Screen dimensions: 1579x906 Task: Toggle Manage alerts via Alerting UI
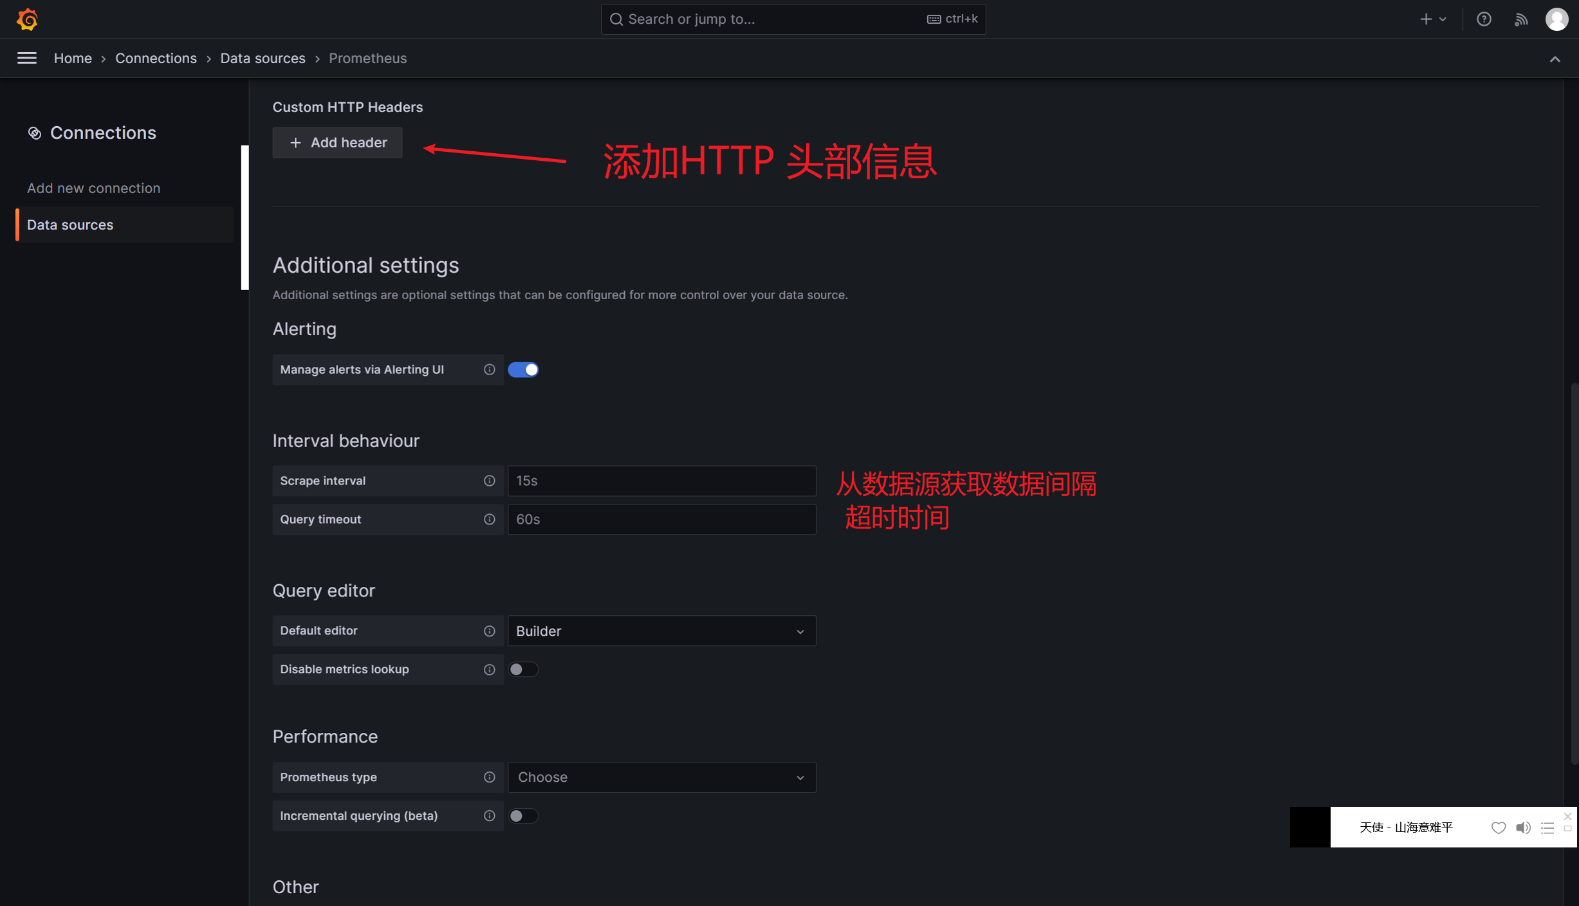coord(523,369)
